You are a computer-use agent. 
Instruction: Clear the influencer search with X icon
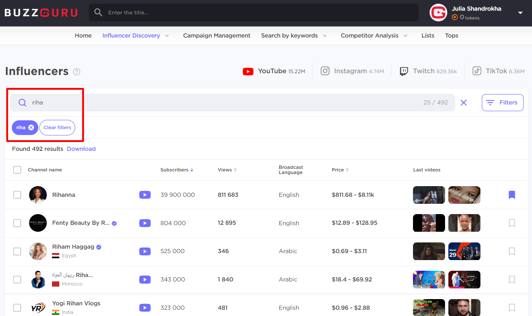click(463, 103)
